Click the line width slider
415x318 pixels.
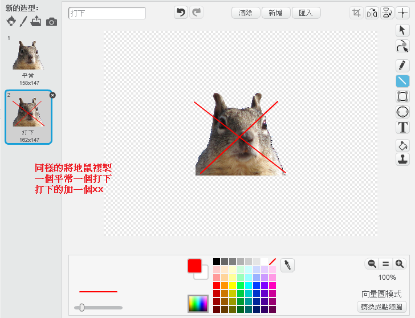tap(98, 308)
